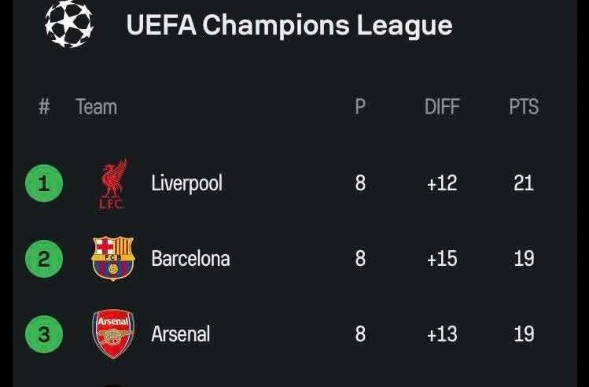Open the Liverpool team name
This screenshot has height=387, width=589.
coord(186,183)
